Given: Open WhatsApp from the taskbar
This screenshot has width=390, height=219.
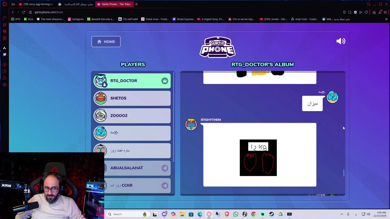Looking at the screenshot, I should tap(236, 214).
